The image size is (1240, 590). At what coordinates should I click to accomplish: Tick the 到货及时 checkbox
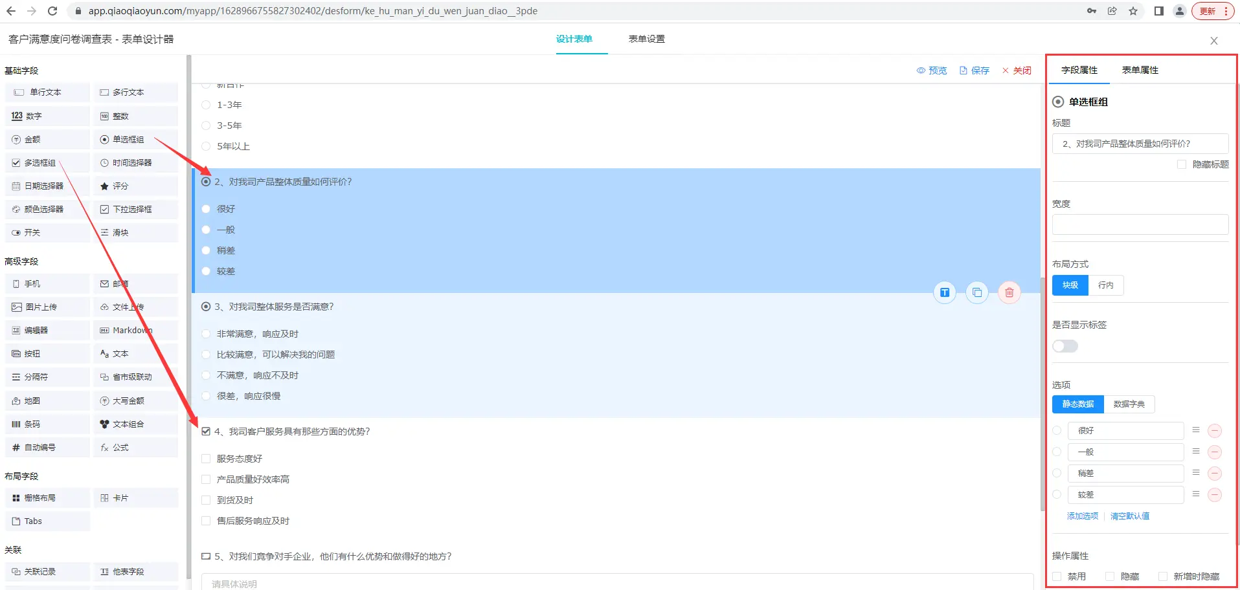coord(206,500)
